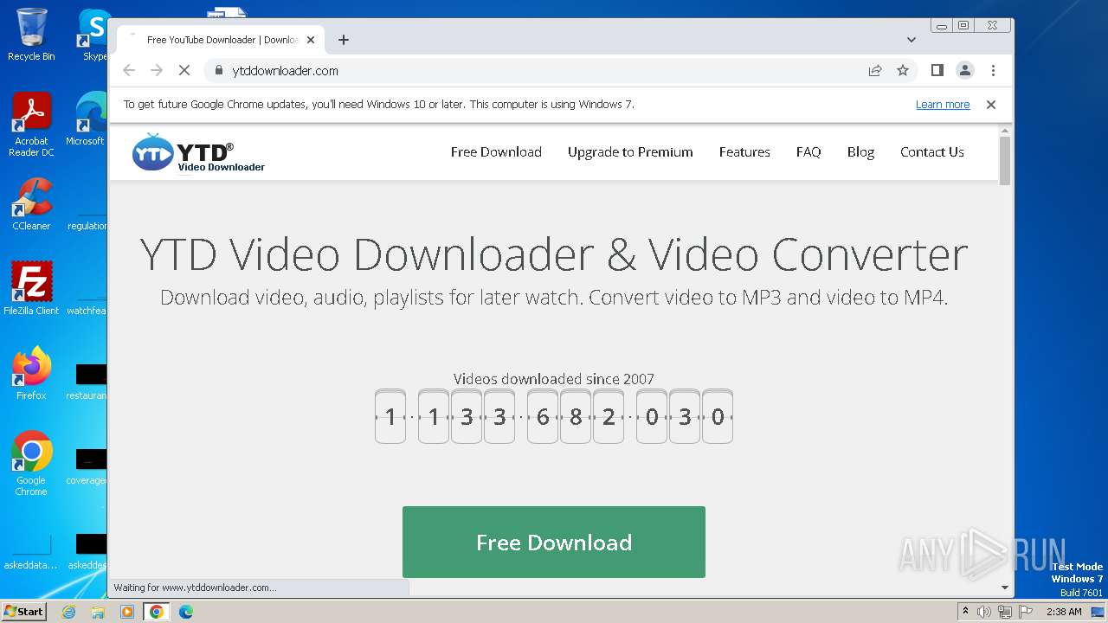This screenshot has width=1108, height=623.
Task: Open the Features nav item
Action: click(744, 151)
